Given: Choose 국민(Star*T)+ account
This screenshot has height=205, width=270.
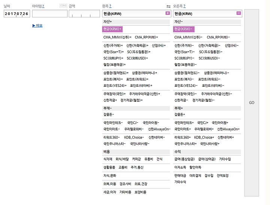Looking at the screenshot, I should point(114,52).
